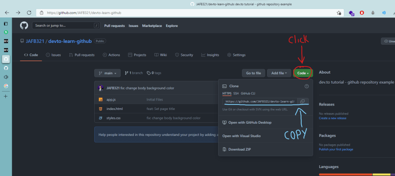Copy the clone URL with copy icon
The width and height of the screenshot is (395, 176).
point(303,101)
